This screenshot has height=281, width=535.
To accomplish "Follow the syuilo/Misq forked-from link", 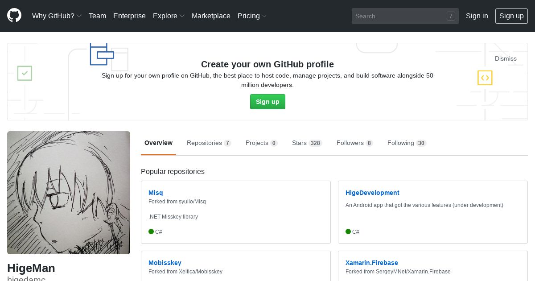I will 192,202.
